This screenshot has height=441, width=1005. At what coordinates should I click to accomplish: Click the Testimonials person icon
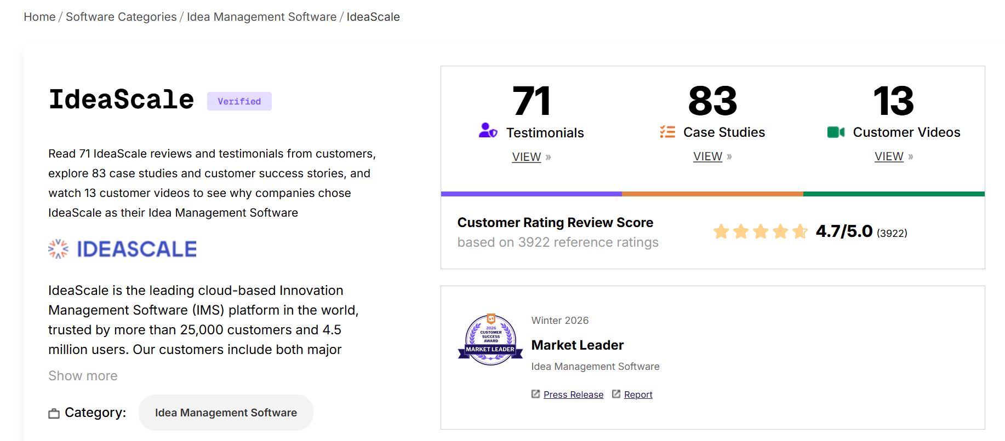[488, 131]
